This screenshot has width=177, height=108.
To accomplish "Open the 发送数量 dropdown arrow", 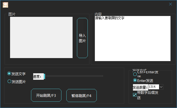I will pos(161,87).
